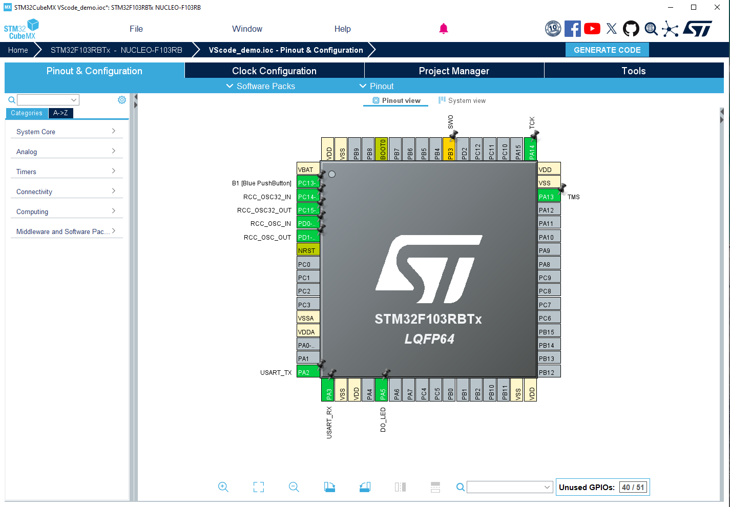
Task: Click the GENERATE CODE button
Action: point(607,50)
